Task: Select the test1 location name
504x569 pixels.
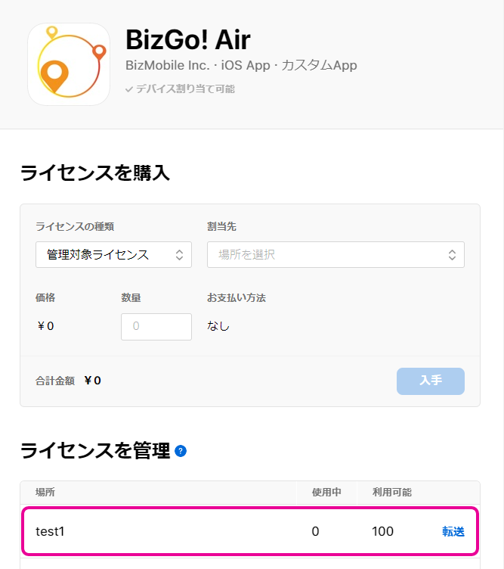Action: 51,531
